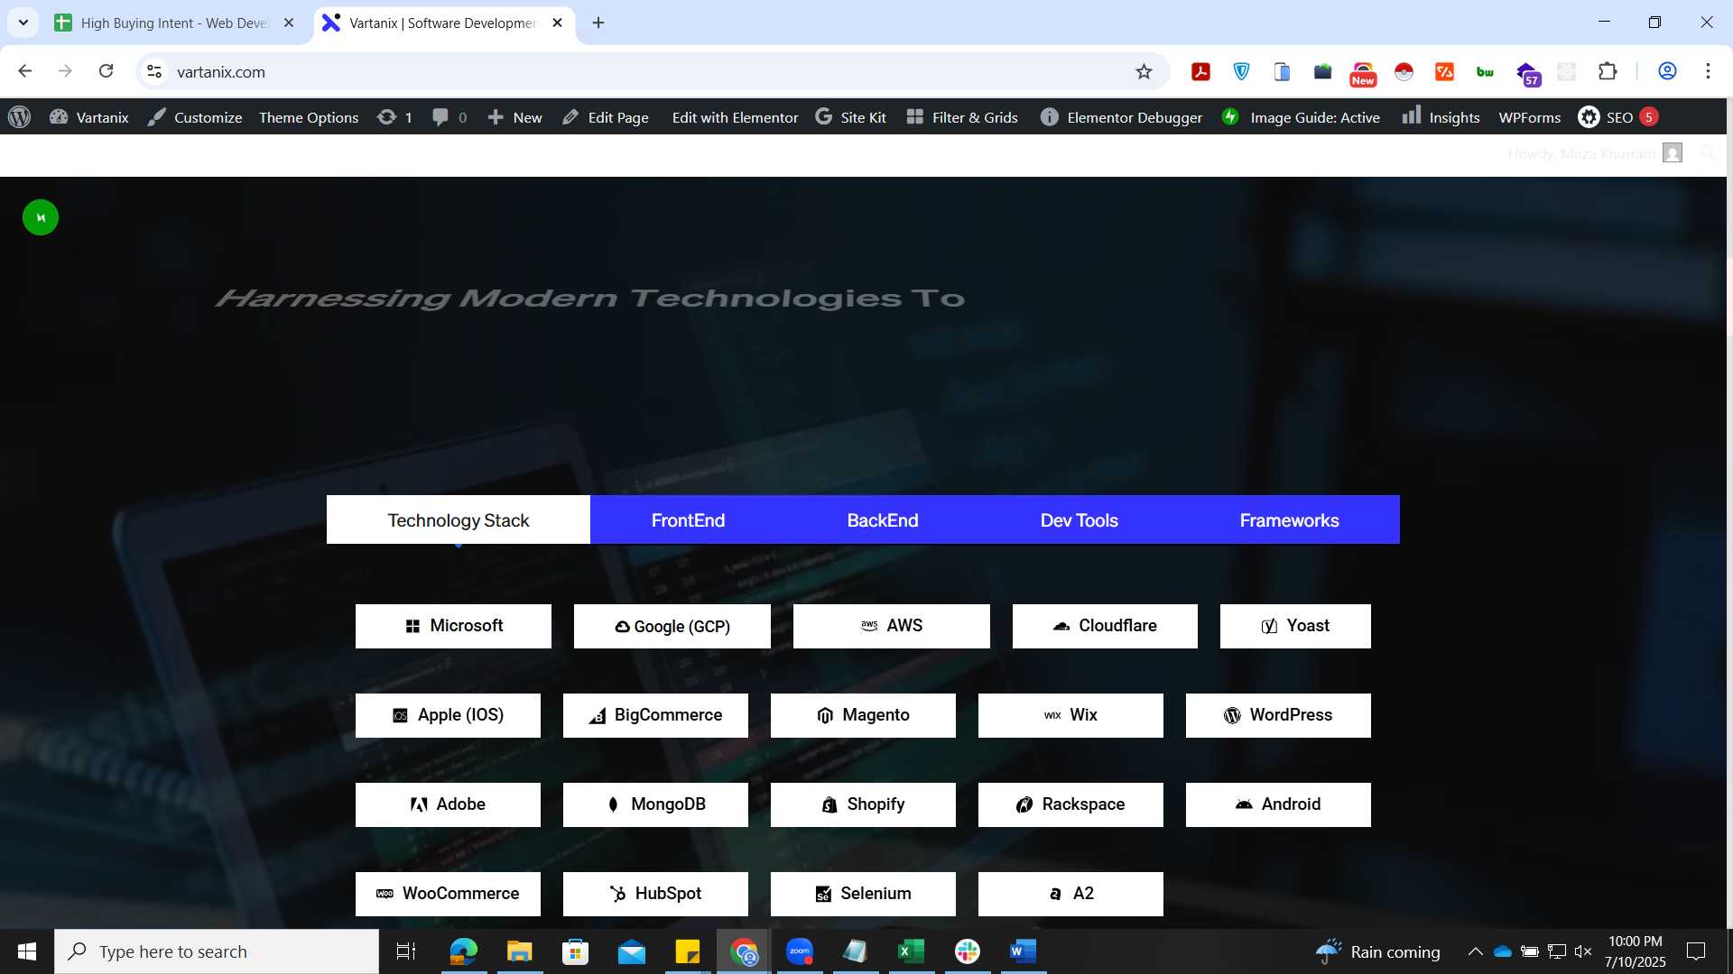
Task: Click the taskbar search box
Action: [217, 951]
